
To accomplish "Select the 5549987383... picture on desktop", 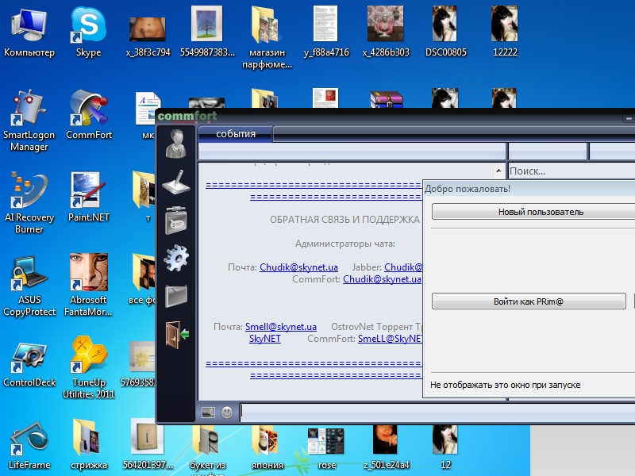I will (207, 32).
